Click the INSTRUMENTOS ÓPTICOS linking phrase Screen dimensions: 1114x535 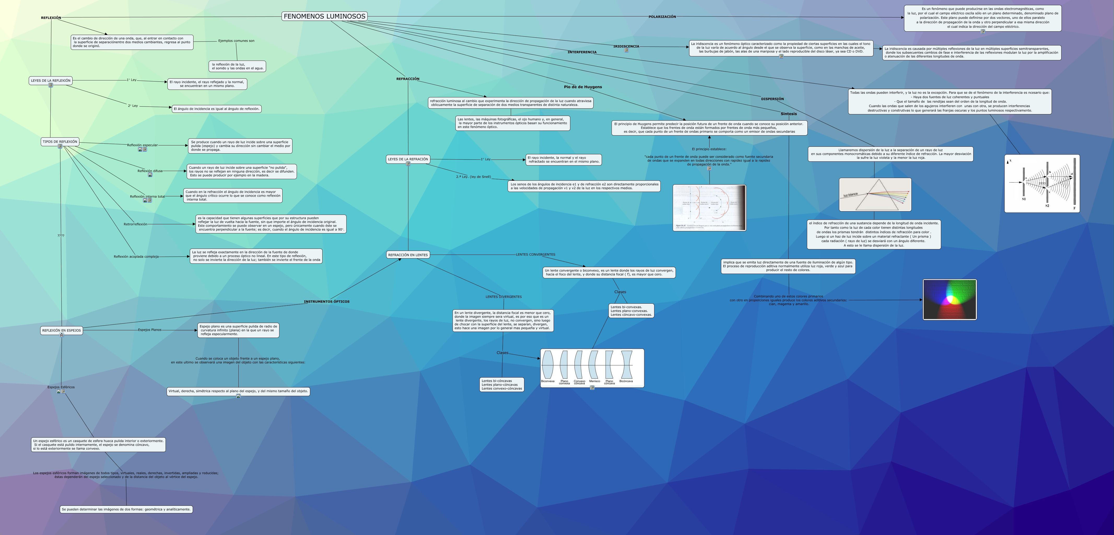(326, 302)
